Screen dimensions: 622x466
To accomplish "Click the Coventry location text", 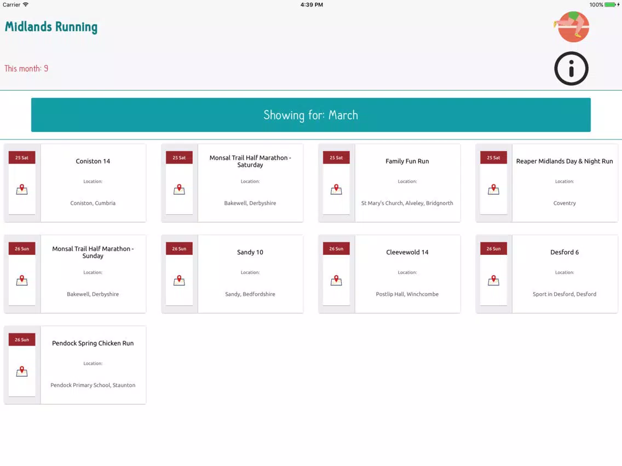I will 565,203.
